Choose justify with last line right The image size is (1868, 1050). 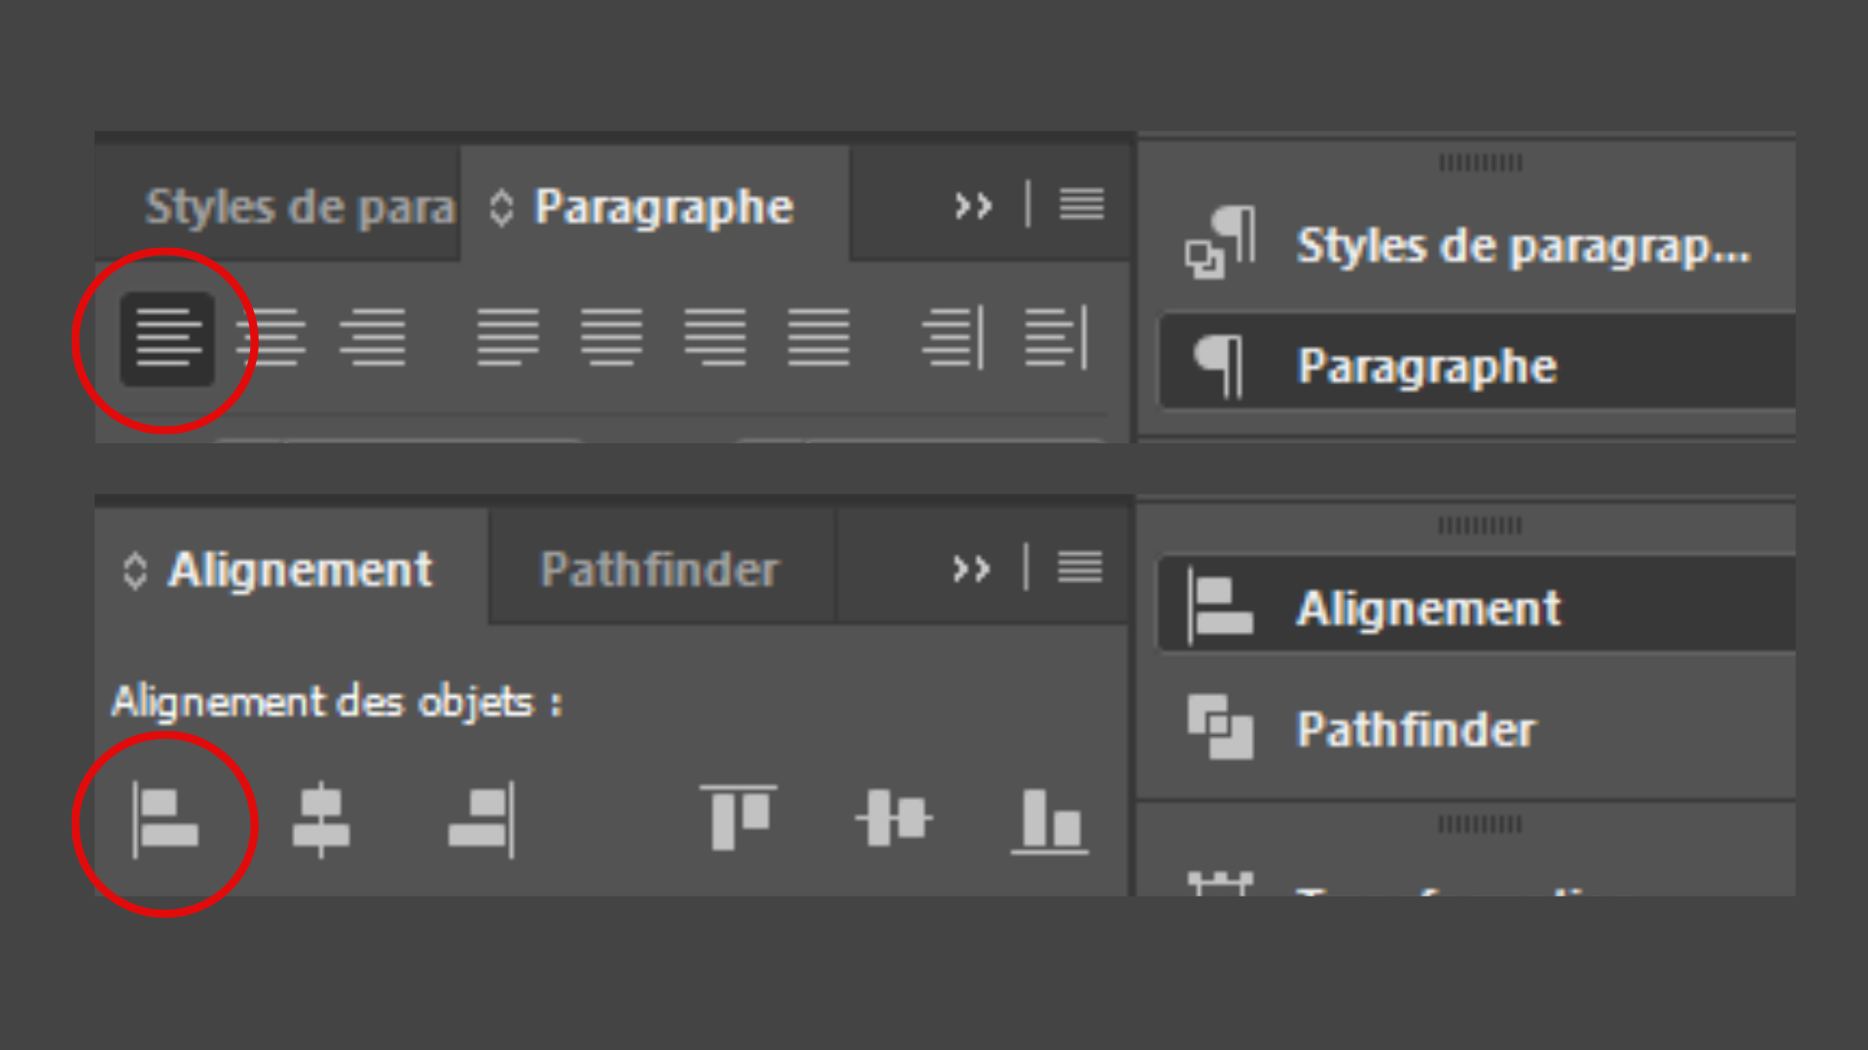tap(715, 338)
